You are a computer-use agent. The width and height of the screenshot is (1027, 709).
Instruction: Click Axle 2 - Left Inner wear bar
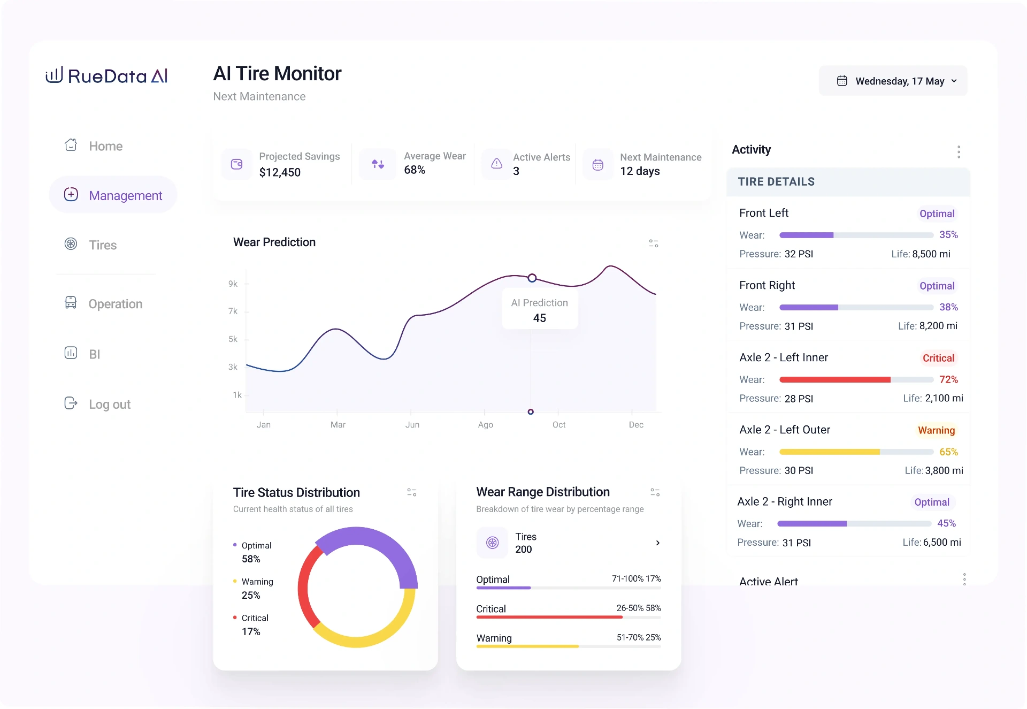click(856, 379)
